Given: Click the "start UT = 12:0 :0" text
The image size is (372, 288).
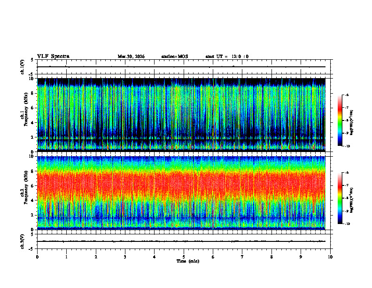Looking at the screenshot, I should (227, 56).
